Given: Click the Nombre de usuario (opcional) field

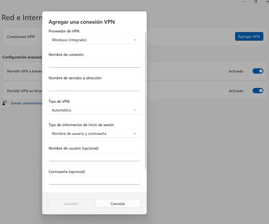Looking at the screenshot, I should 94,157.
